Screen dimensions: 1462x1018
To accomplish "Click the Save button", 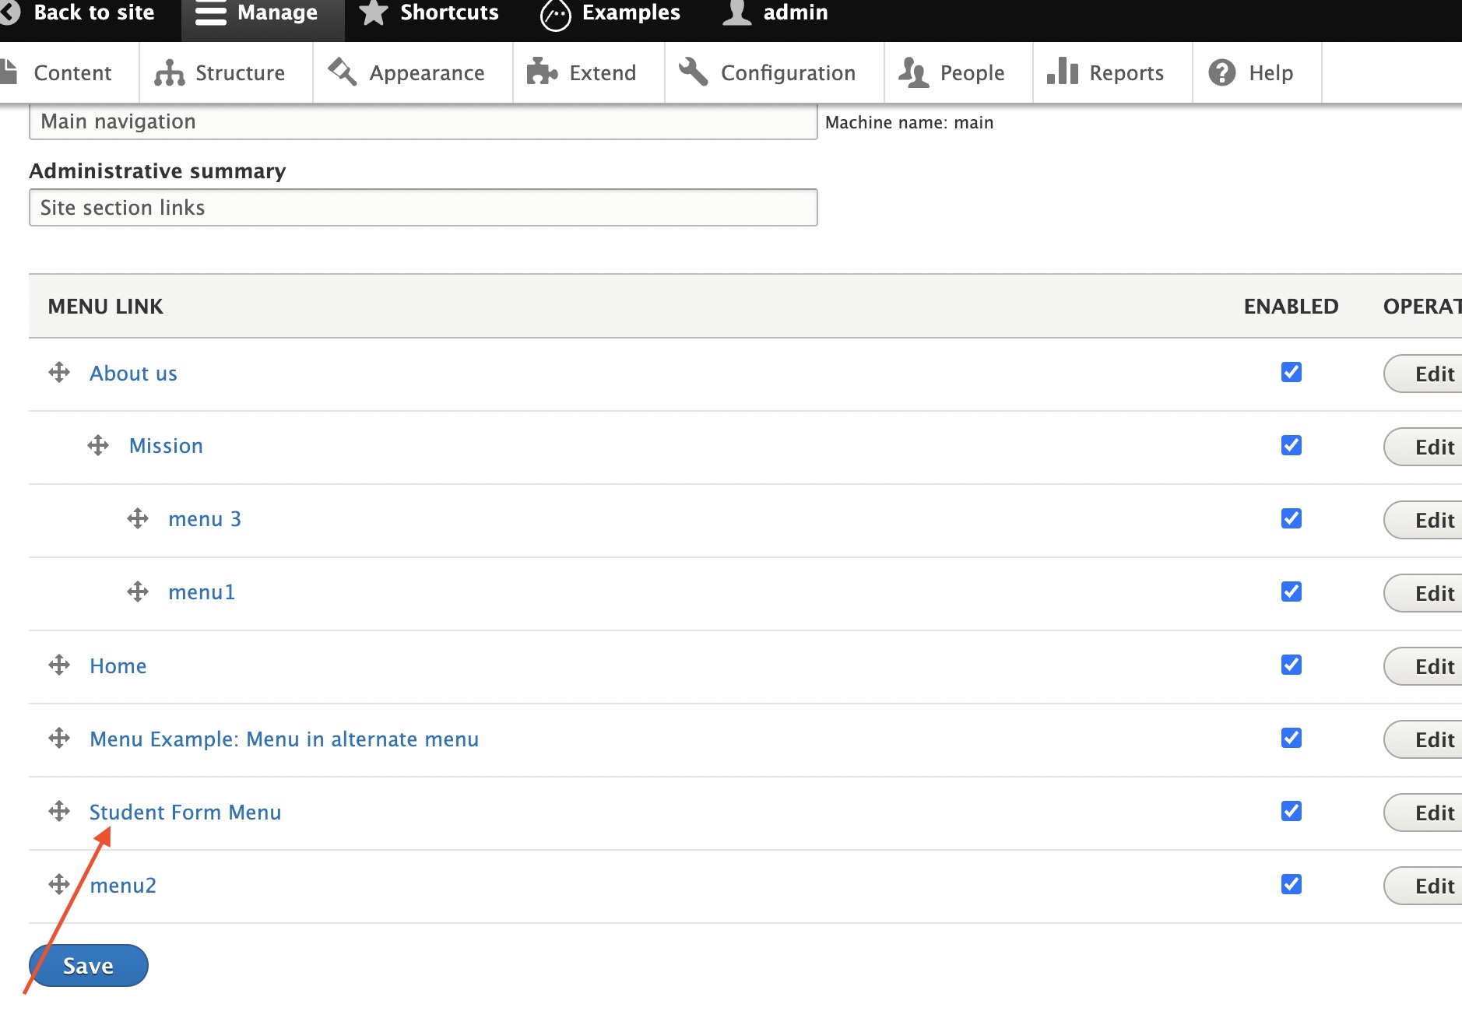I will tap(87, 965).
